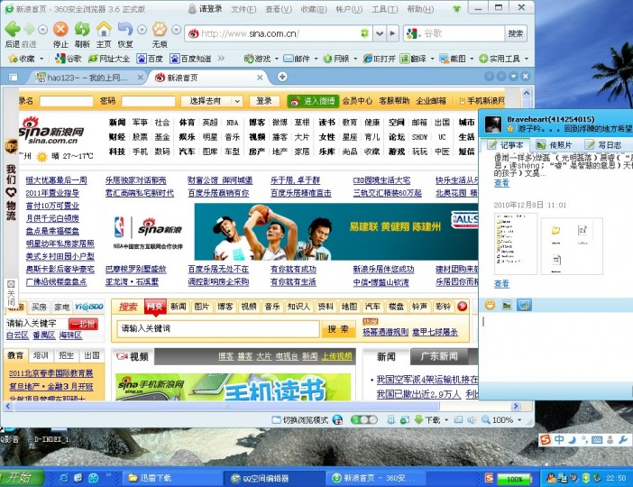The width and height of the screenshot is (633, 487).
Task: Click the smiley emoticon icon in QQ panel
Action: click(490, 305)
